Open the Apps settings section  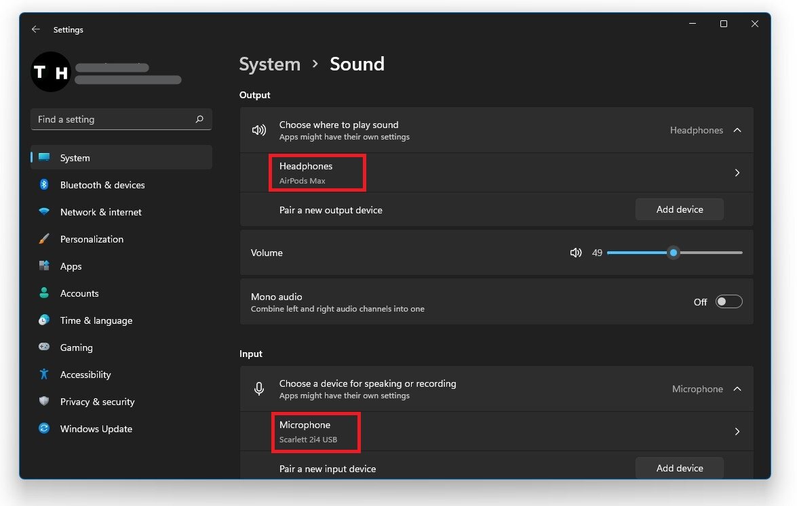coord(71,266)
